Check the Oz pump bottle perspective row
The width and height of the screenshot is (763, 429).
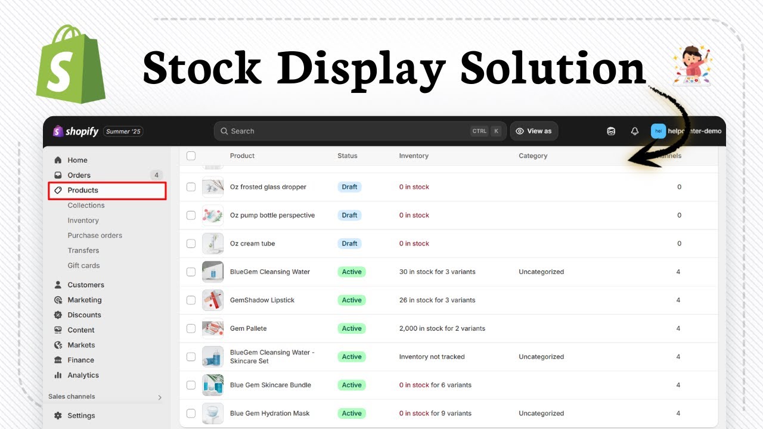191,215
